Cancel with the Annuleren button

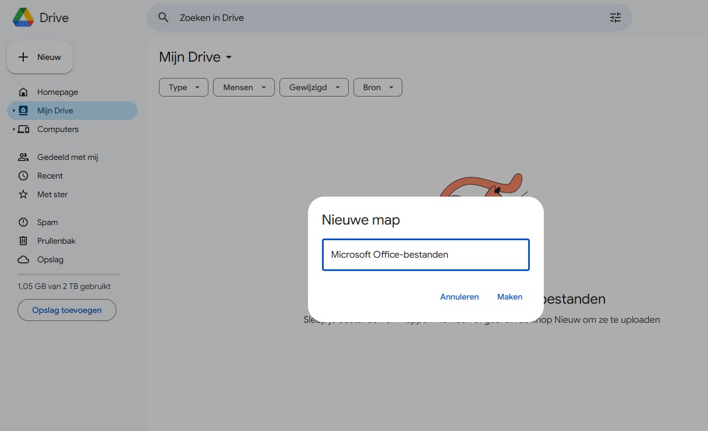click(x=459, y=297)
